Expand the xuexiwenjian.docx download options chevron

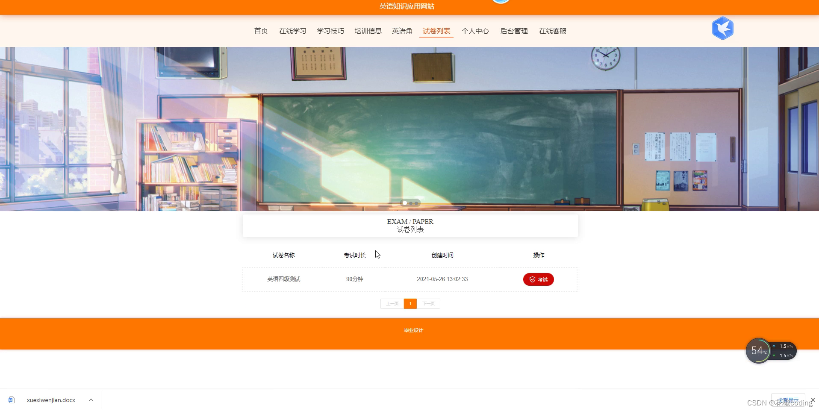pos(91,400)
